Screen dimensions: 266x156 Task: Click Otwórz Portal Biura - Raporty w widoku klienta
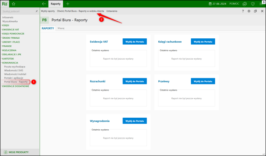pos(80,11)
